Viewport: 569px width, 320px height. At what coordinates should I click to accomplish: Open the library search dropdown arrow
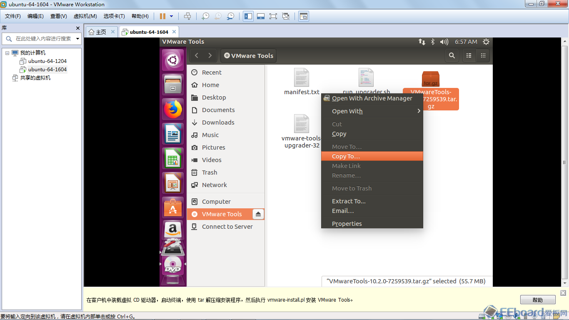[77, 39]
